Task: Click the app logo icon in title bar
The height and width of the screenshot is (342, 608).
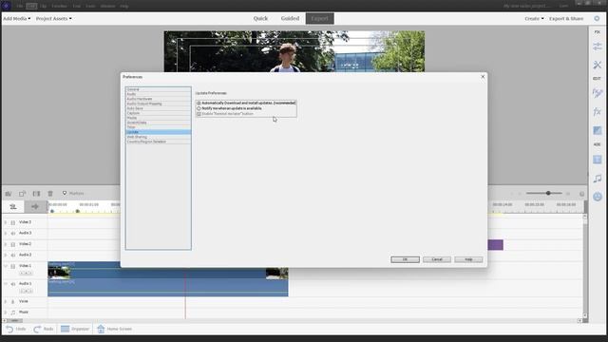Action: (x=6, y=6)
